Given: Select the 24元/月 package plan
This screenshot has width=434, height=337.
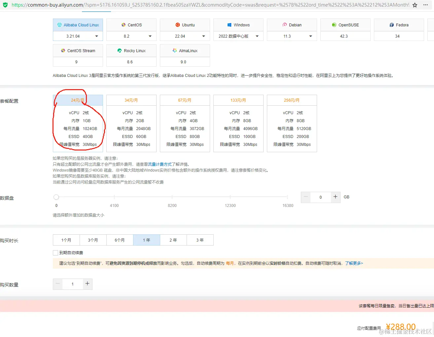Looking at the screenshot, I should (x=78, y=123).
